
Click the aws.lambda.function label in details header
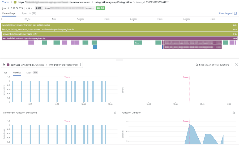tap(32, 65)
